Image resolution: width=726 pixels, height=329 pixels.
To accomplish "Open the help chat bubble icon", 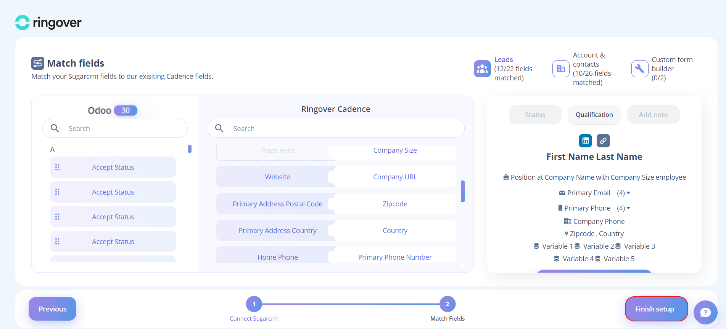I will [x=705, y=313].
